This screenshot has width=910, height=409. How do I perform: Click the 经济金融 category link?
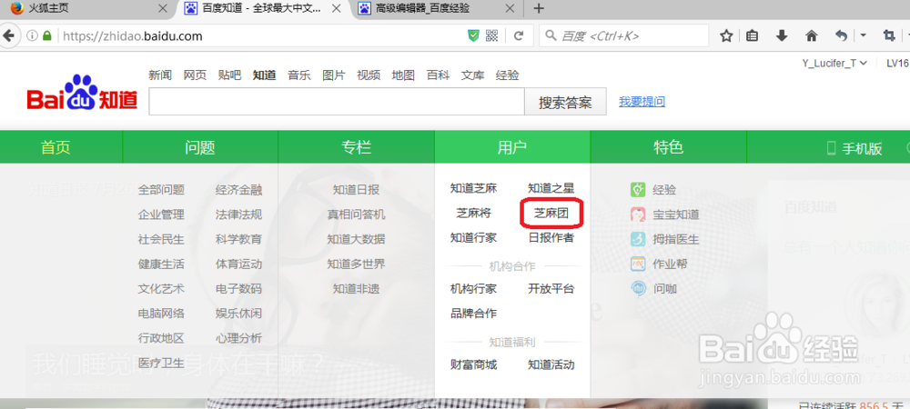click(238, 189)
